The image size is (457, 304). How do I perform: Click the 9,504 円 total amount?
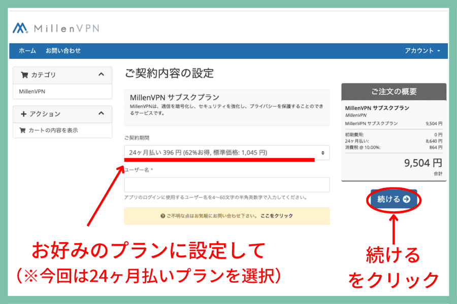coord(423,163)
